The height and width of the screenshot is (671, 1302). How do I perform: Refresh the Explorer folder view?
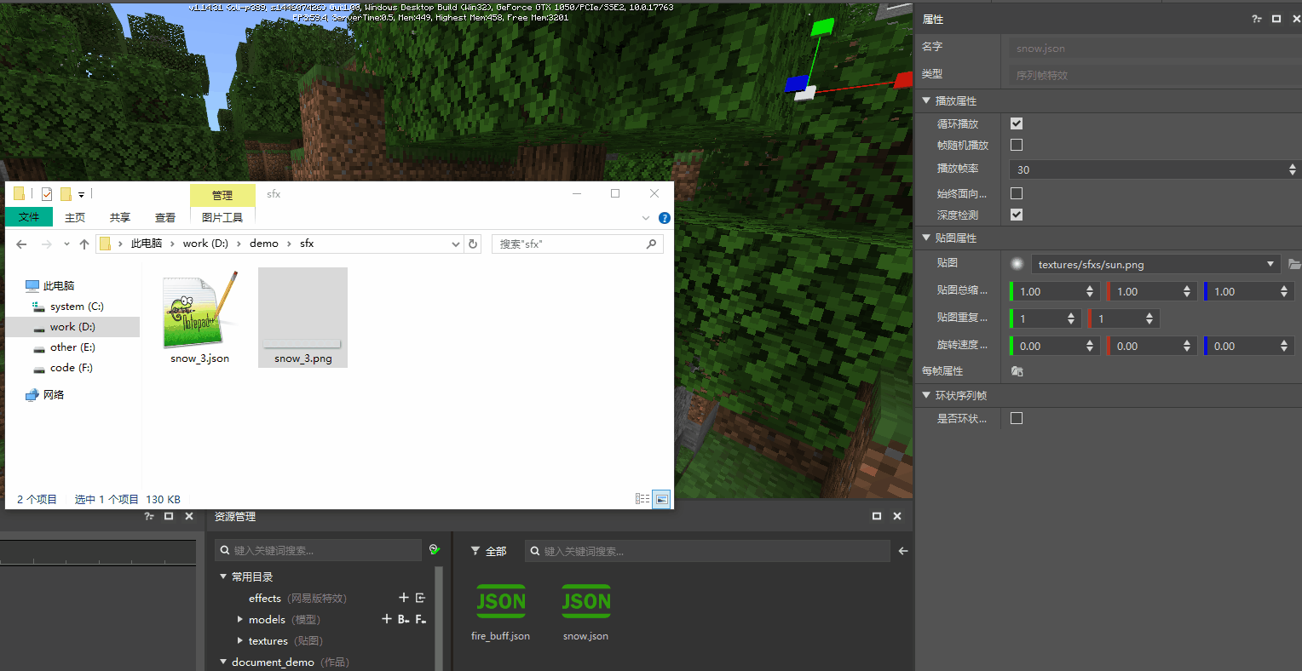point(474,244)
